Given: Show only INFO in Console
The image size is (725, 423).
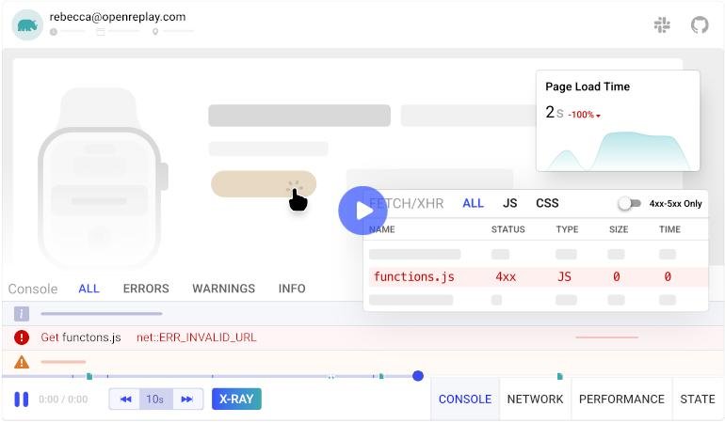Looking at the screenshot, I should point(292,289).
